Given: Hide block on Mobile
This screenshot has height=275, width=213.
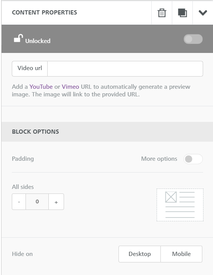Looking at the screenshot, I should [x=181, y=254].
